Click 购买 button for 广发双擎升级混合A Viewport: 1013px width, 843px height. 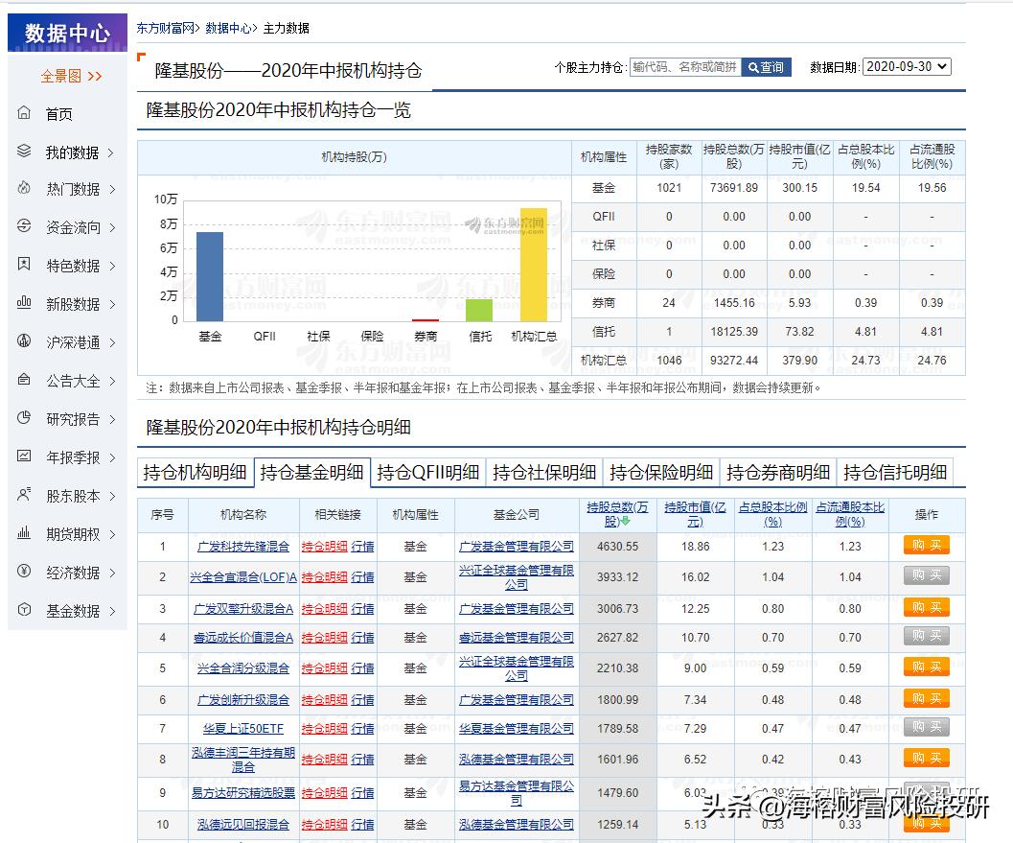tap(925, 607)
